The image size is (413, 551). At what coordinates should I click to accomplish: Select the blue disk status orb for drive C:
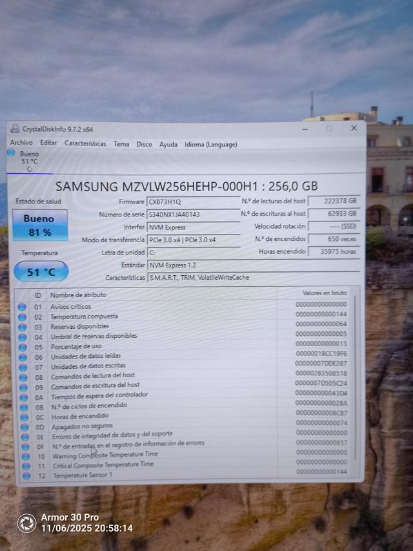pyautogui.click(x=11, y=153)
